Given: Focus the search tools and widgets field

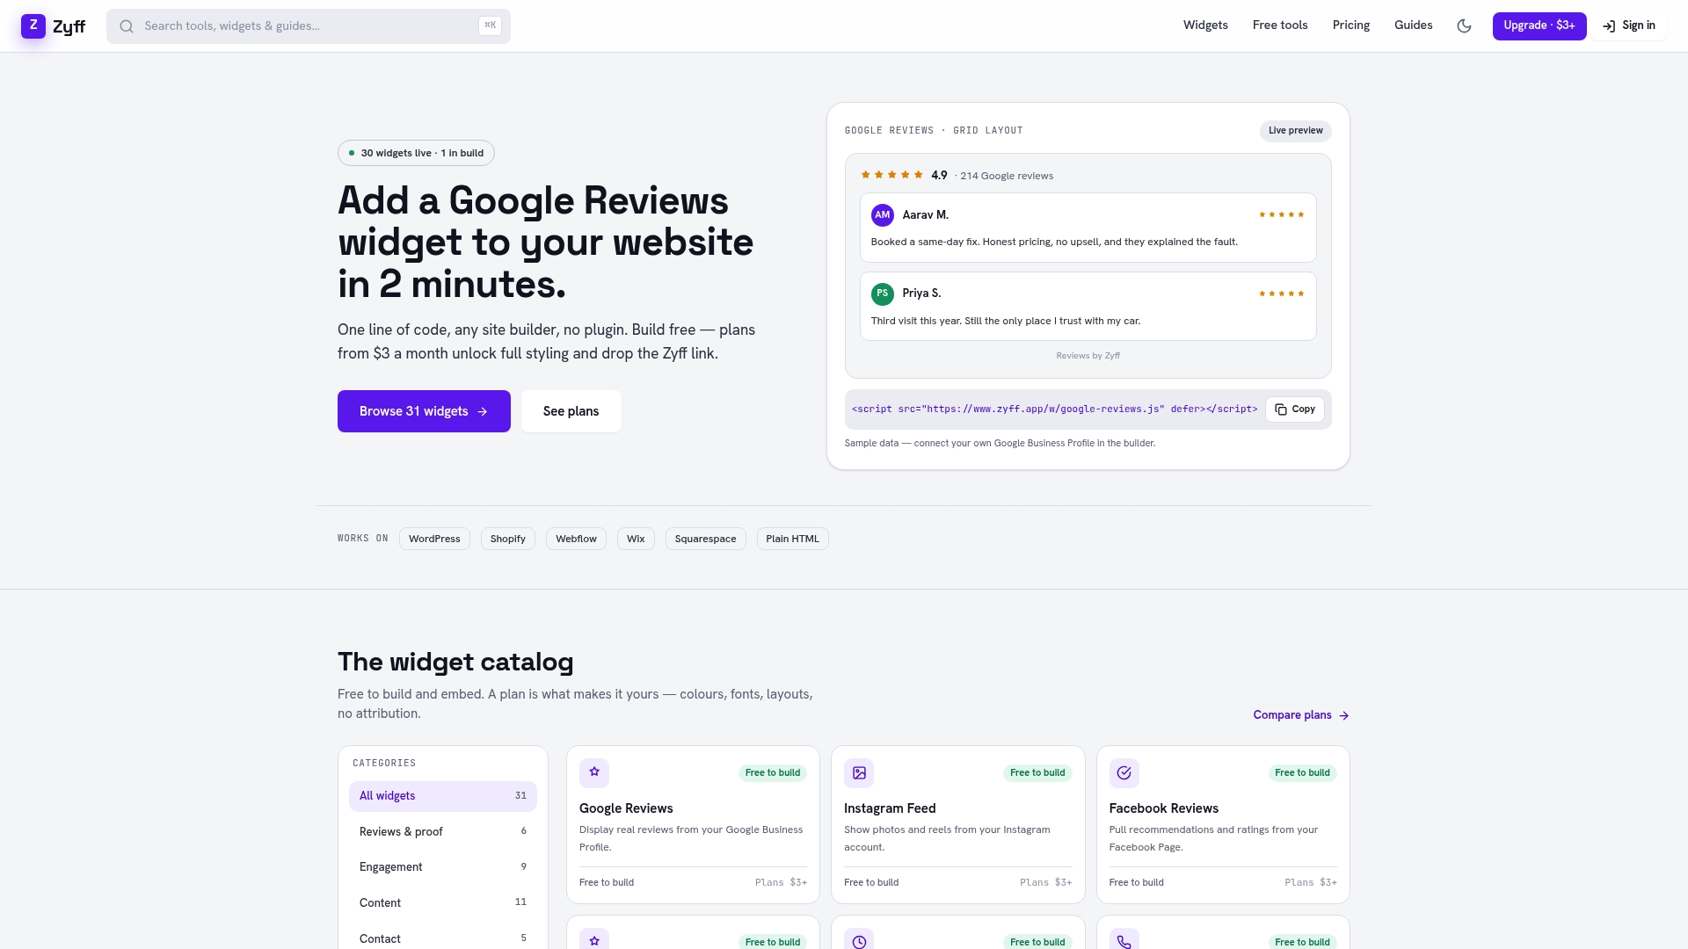Looking at the screenshot, I should pyautogui.click(x=309, y=26).
